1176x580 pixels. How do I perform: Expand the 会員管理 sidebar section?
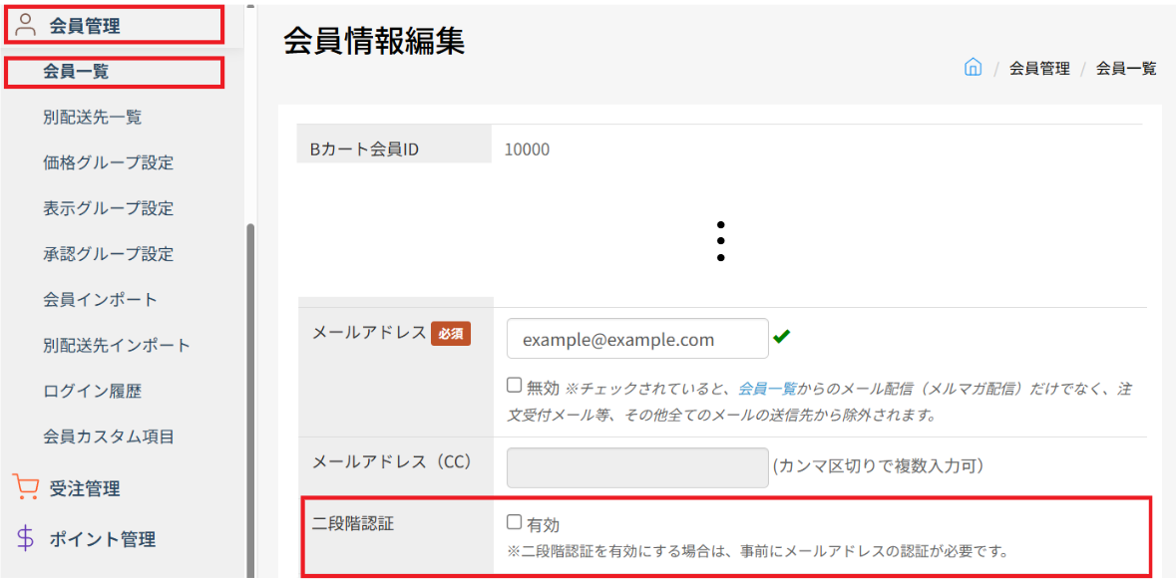click(85, 26)
